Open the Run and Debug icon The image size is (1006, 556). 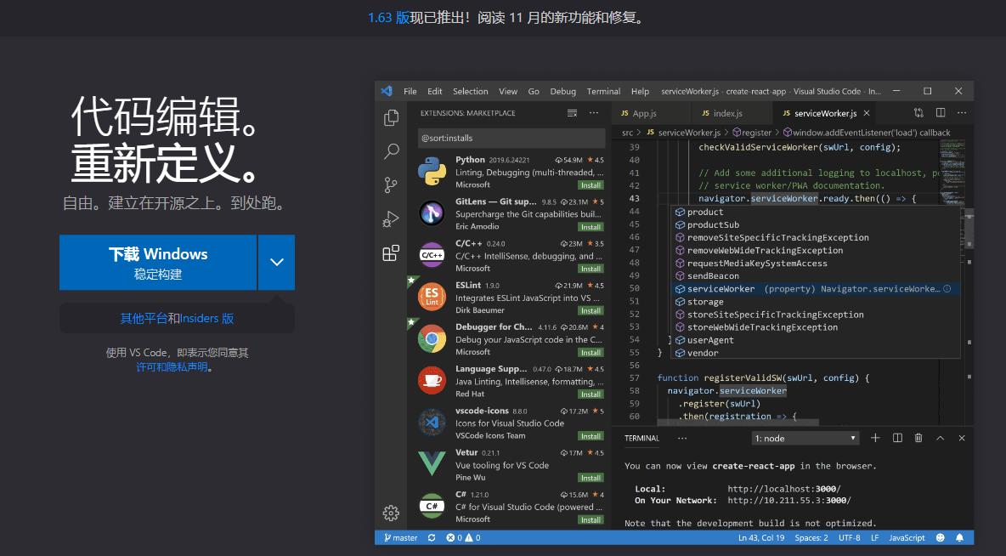[391, 219]
